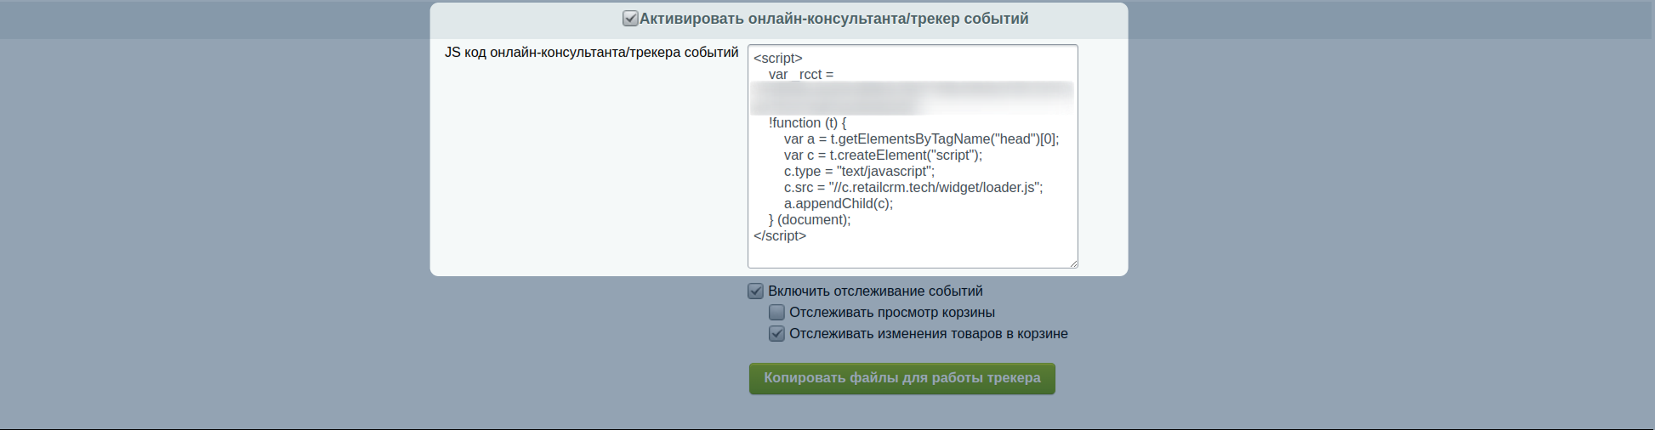Image resolution: width=1655 pixels, height=430 pixels.
Task: Click inside the JS code textarea
Action: pos(913,156)
